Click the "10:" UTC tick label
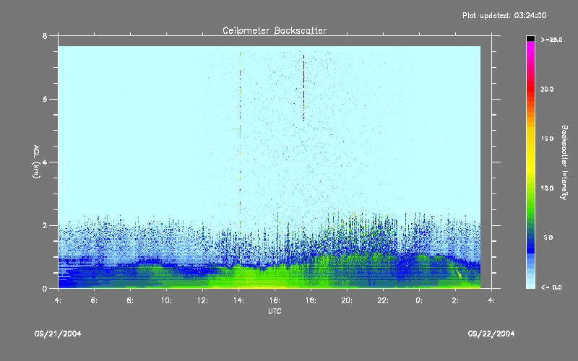 [x=166, y=300]
